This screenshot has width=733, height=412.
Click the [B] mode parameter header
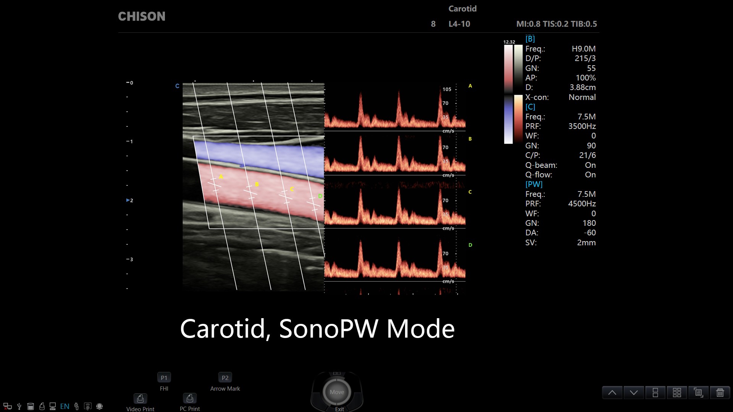pos(530,39)
